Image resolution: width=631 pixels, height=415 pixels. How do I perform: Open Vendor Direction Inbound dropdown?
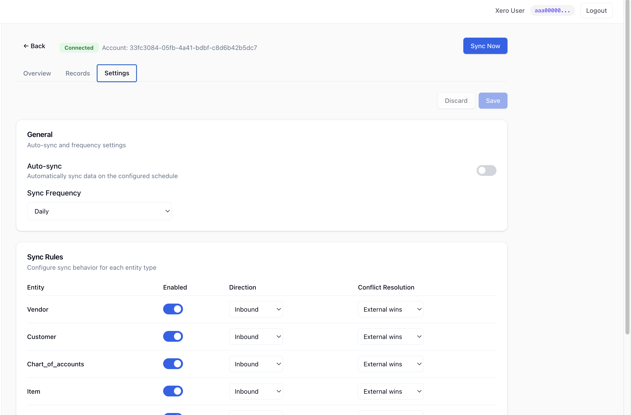tap(256, 309)
